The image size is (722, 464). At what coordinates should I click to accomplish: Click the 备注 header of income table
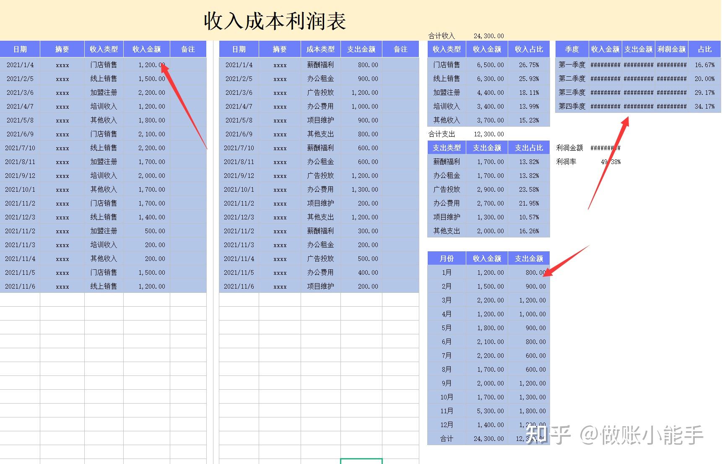click(x=188, y=49)
